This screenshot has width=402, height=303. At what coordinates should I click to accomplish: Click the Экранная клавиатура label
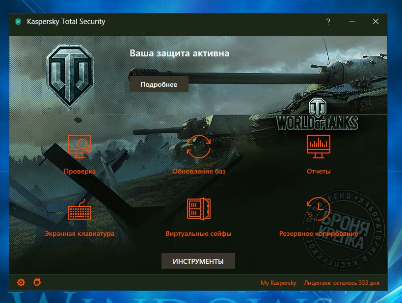80,233
